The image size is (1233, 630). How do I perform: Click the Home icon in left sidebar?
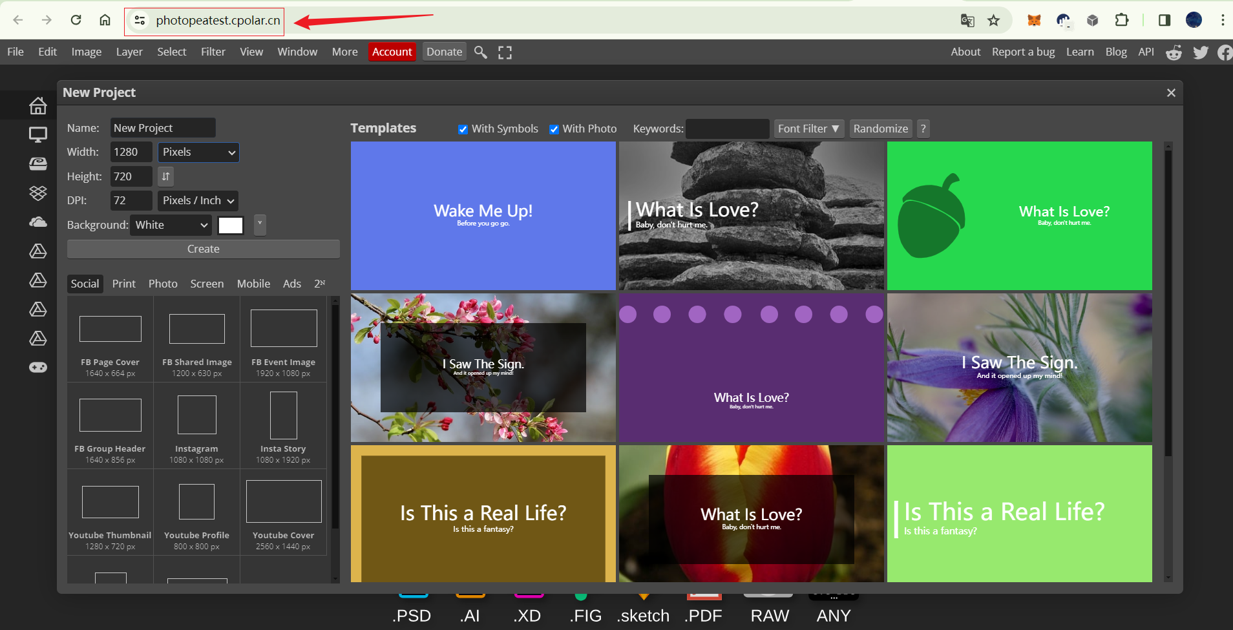pyautogui.click(x=38, y=105)
